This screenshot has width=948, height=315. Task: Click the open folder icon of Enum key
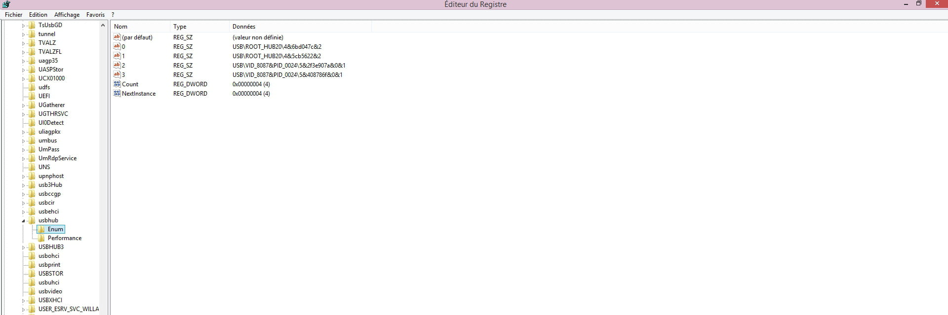(41, 229)
